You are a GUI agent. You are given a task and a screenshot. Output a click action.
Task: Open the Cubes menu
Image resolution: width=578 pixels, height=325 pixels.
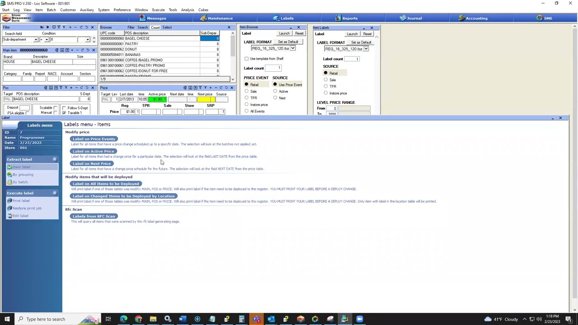[203, 9]
